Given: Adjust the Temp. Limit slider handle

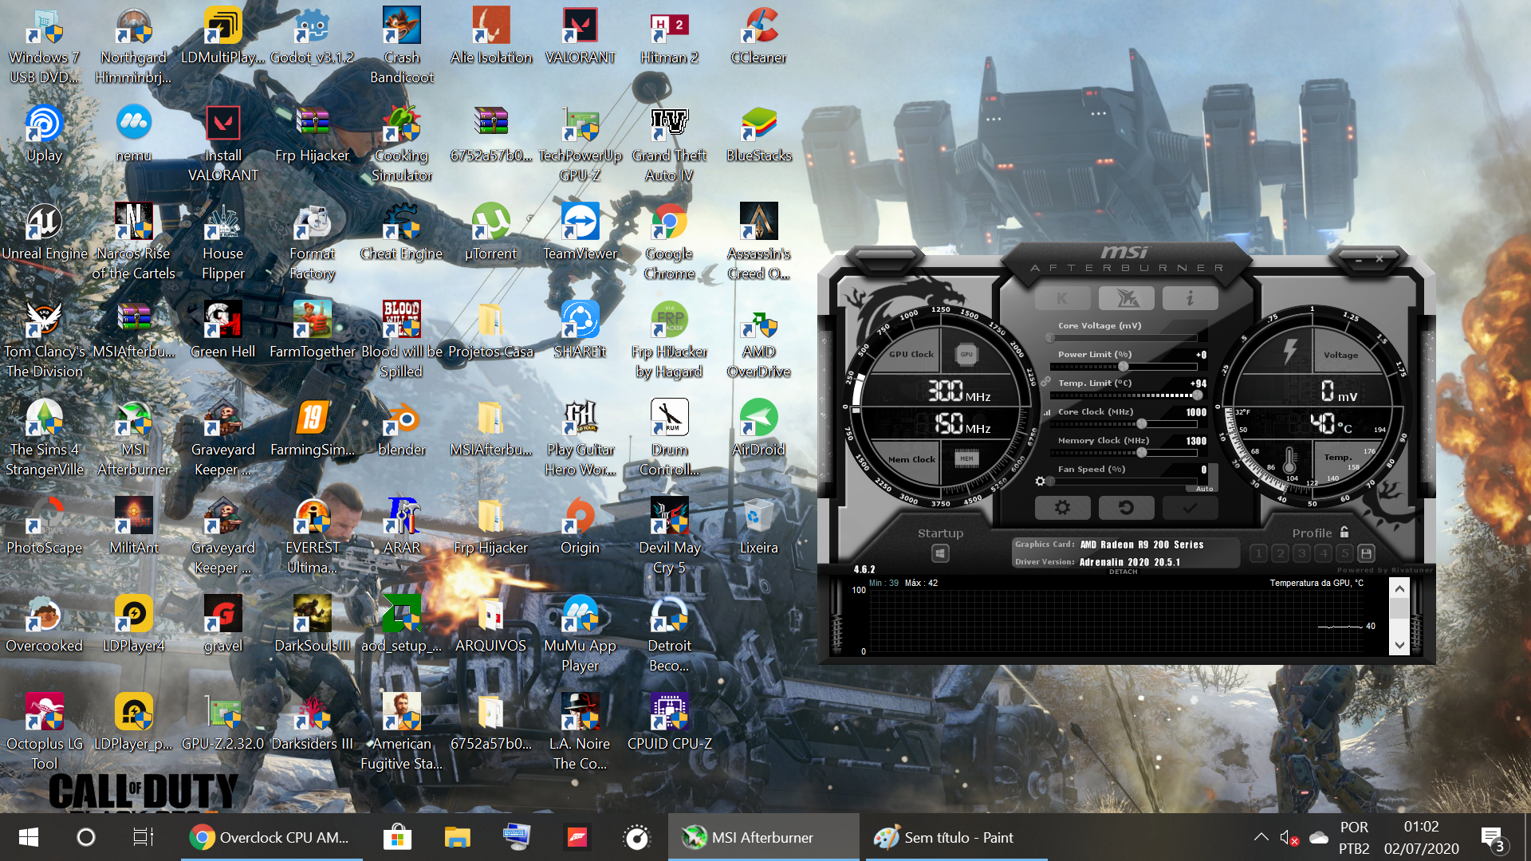Looking at the screenshot, I should [1197, 395].
